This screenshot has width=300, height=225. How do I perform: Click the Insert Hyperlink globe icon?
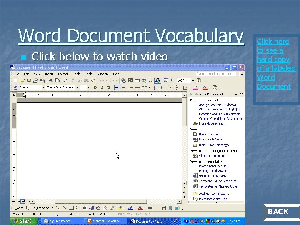pyautogui.click(x=123, y=81)
